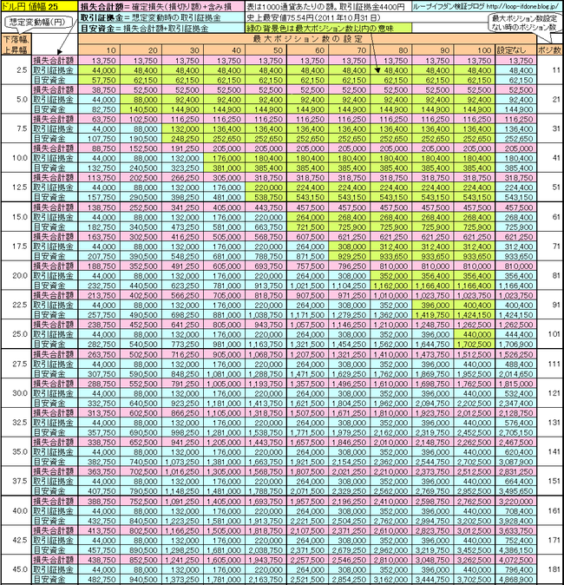Select the cell with value '482,750'

99,580
